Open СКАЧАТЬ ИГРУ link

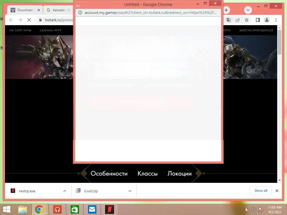[x=50, y=30]
